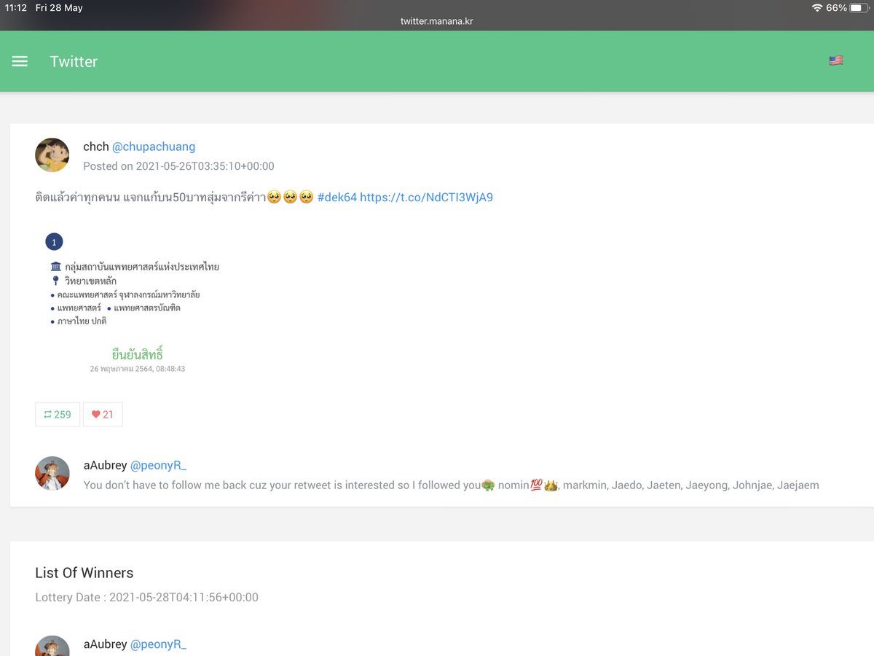
Task: Tap the 11:12 clock in status bar
Action: pos(16,8)
